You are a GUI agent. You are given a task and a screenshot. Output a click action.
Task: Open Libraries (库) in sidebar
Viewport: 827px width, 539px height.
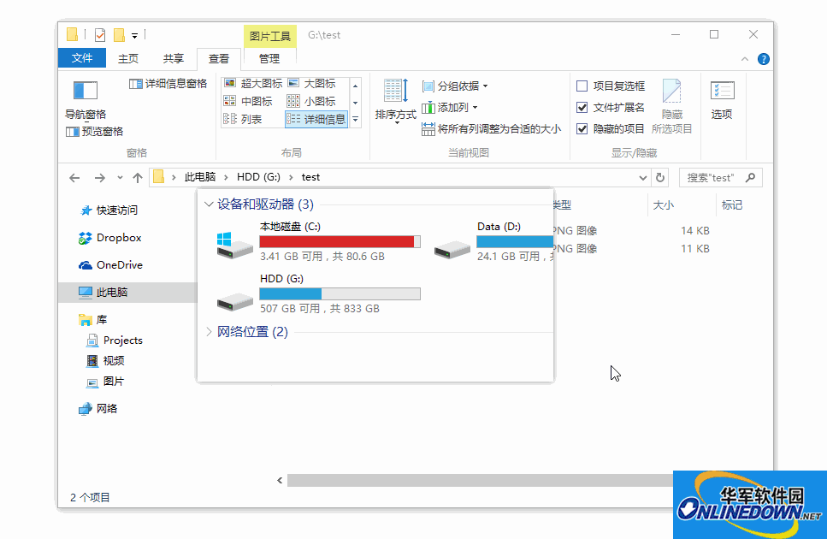(93, 320)
